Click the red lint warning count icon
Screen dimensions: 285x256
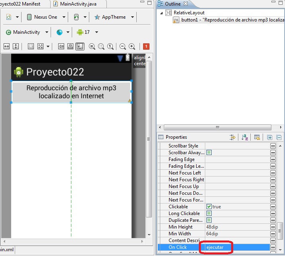pos(146,47)
